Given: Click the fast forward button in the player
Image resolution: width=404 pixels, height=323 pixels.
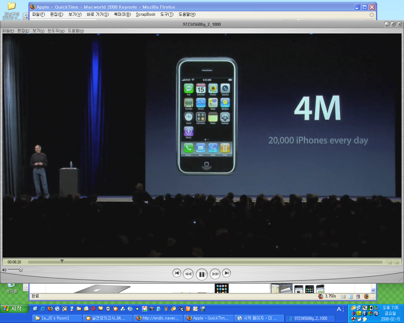Looking at the screenshot, I should point(215,274).
